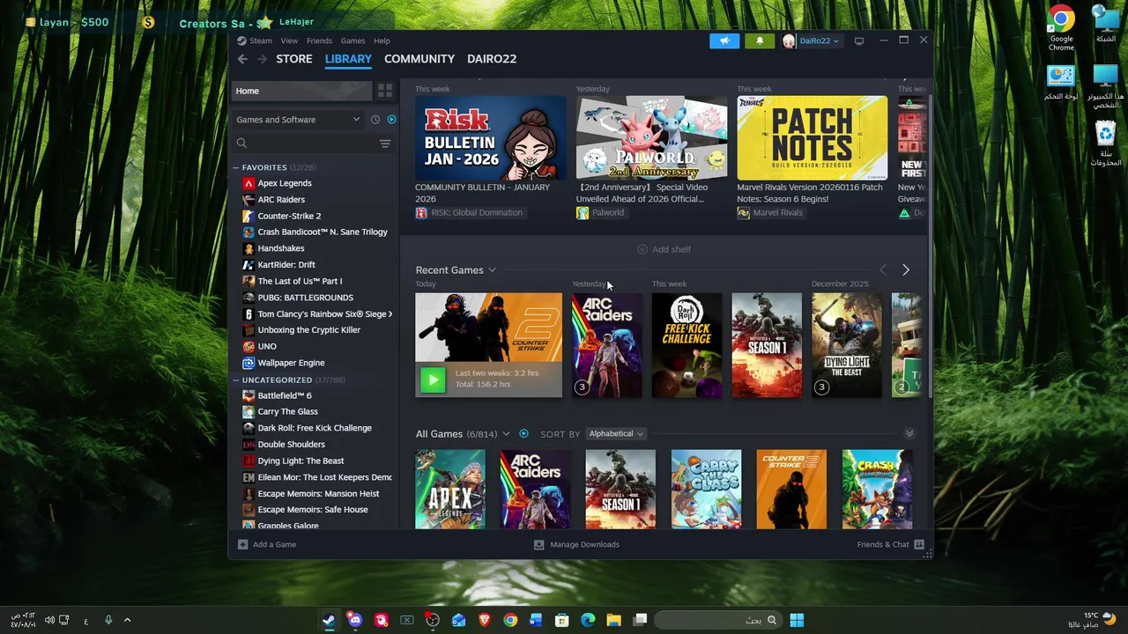Image resolution: width=1128 pixels, height=634 pixels.
Task: Open the Friends menu
Action: coord(319,41)
